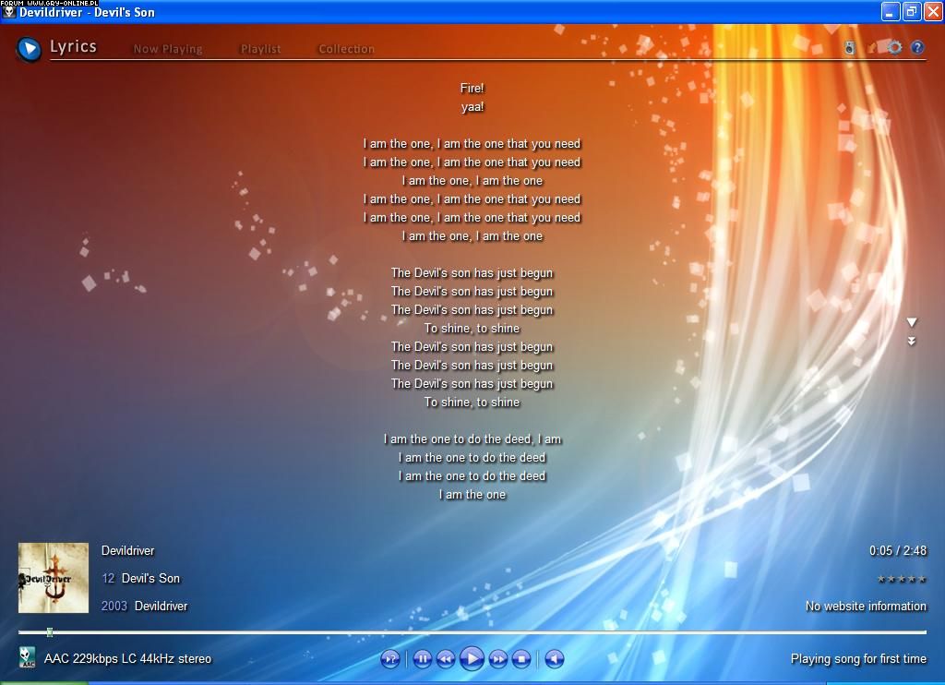Jump lyrics down with the double arrow
This screenshot has height=685, width=945.
coord(912,342)
